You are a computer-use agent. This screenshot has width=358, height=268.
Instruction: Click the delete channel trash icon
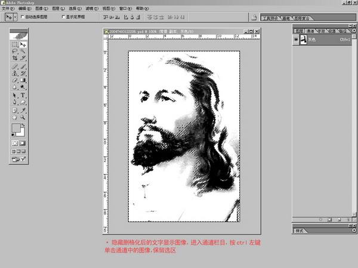346,220
